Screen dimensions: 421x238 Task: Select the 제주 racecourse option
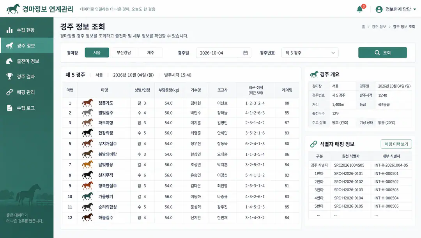pos(150,53)
